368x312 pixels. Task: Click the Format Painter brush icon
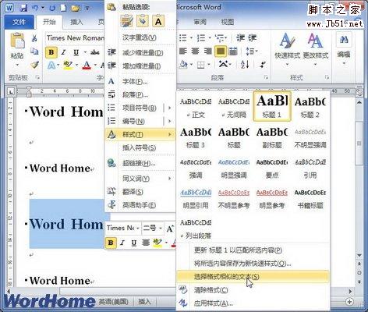pyautogui.click(x=34, y=65)
